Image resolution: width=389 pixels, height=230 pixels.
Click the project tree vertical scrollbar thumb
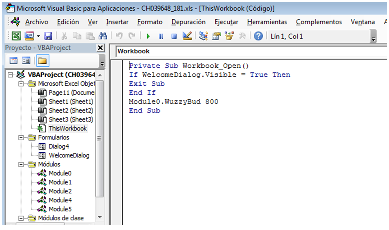tap(100, 138)
